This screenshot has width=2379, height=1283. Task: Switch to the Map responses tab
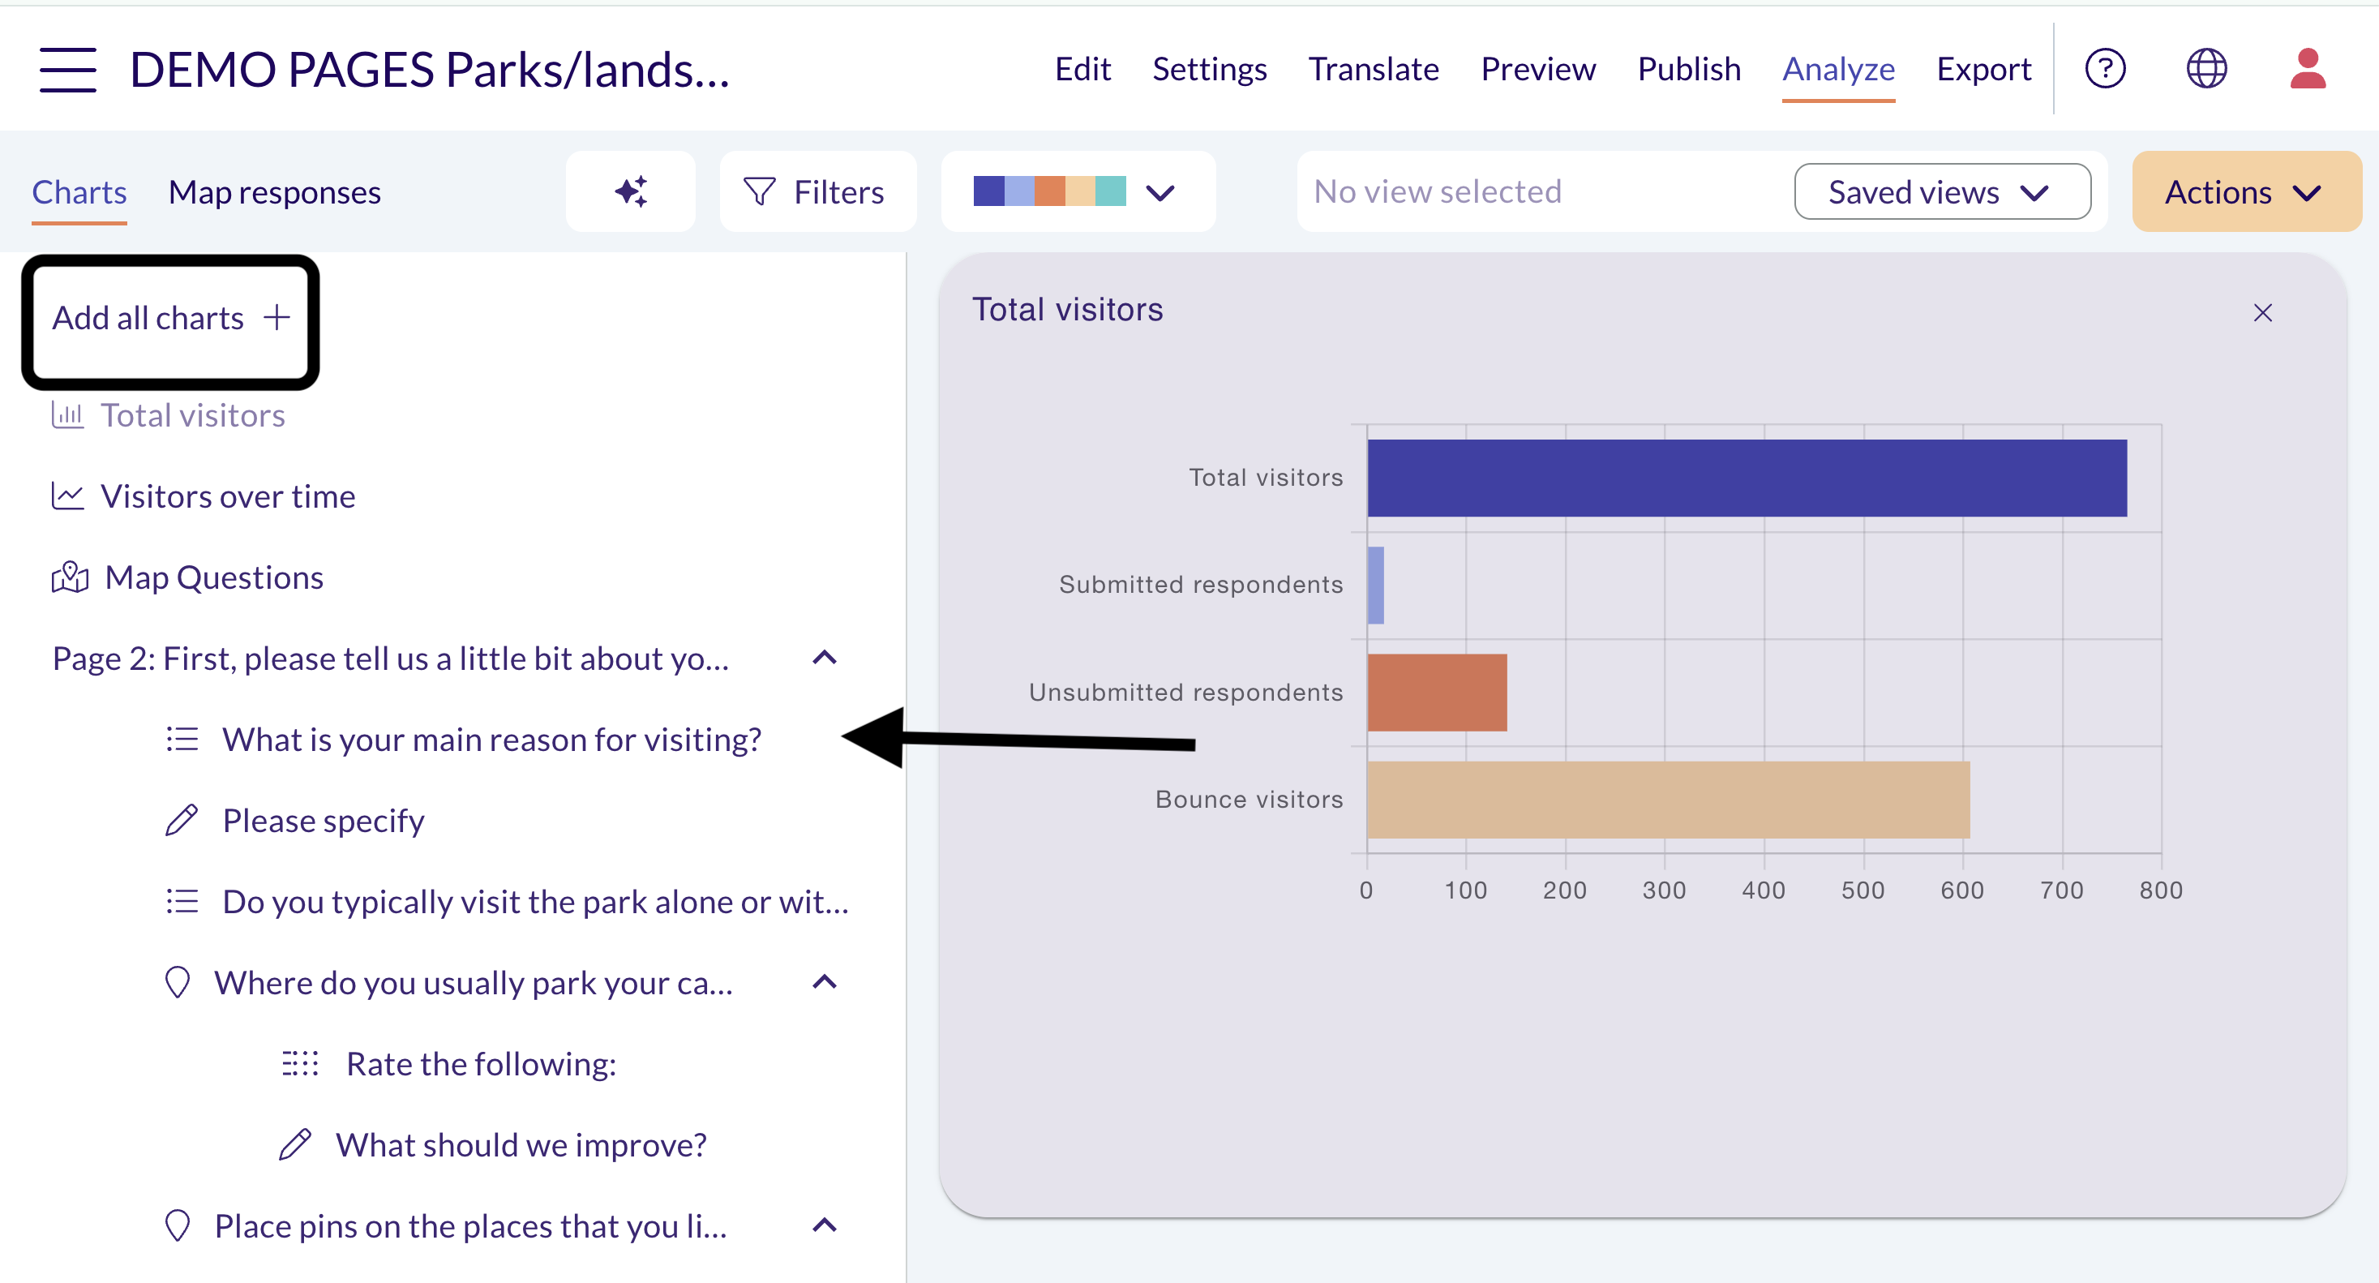tap(274, 192)
